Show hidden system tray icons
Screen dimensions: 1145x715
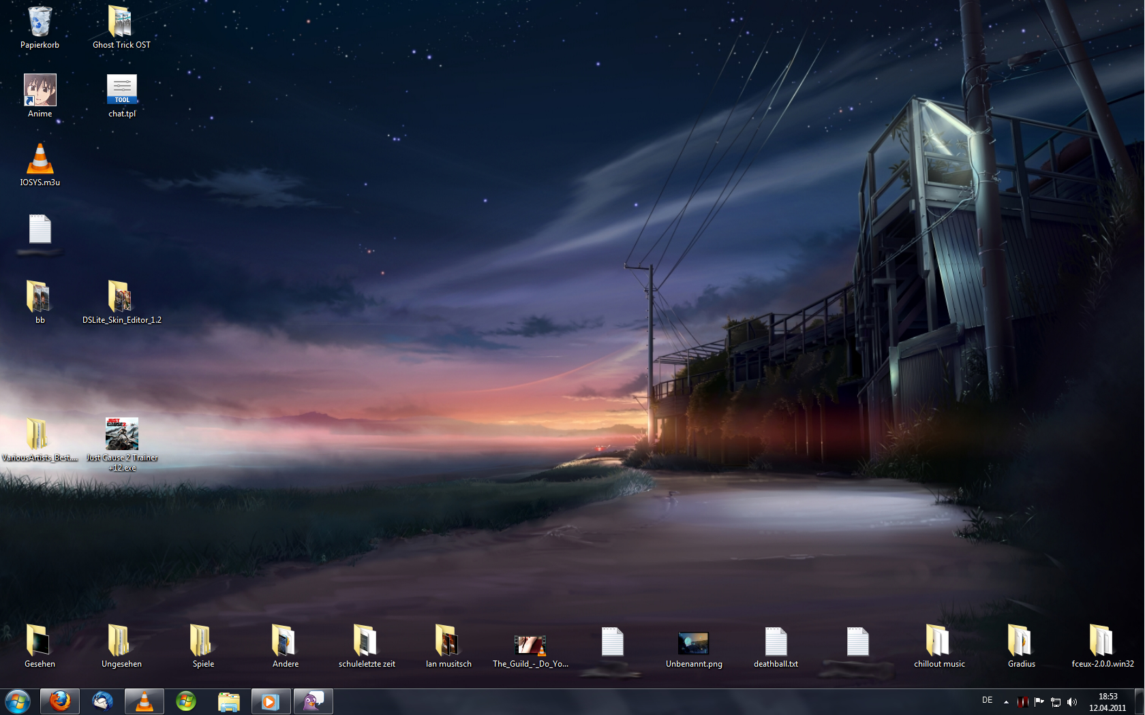click(1006, 702)
